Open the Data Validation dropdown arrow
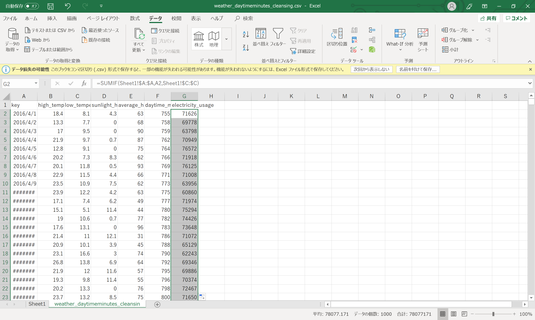This screenshot has height=320, width=535. coord(361,49)
